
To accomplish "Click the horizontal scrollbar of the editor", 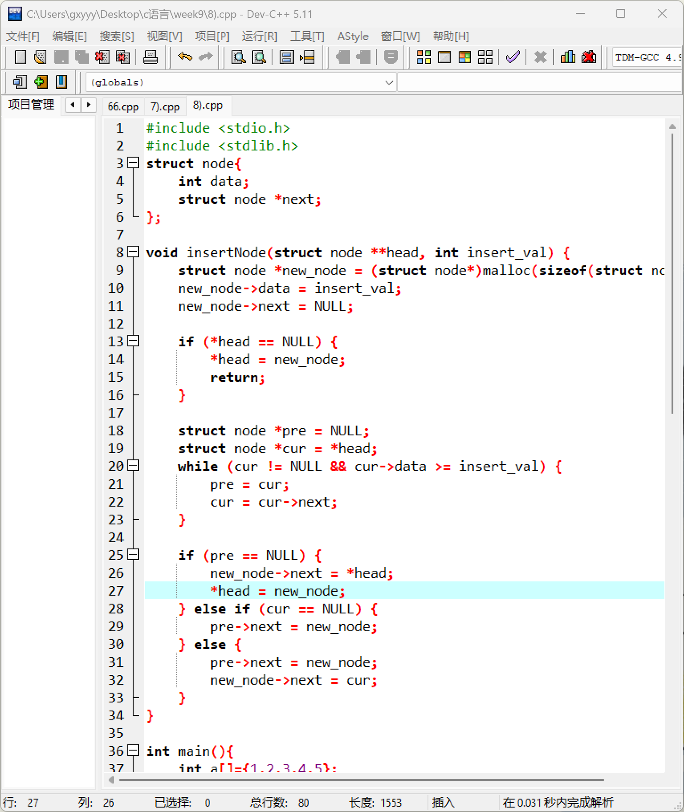I will pos(361,780).
